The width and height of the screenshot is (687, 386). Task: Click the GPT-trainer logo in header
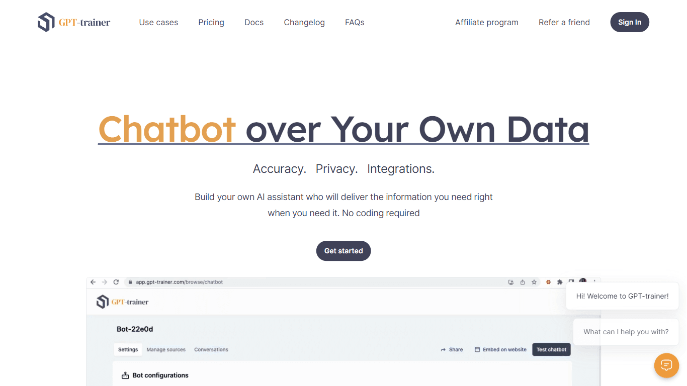point(74,22)
